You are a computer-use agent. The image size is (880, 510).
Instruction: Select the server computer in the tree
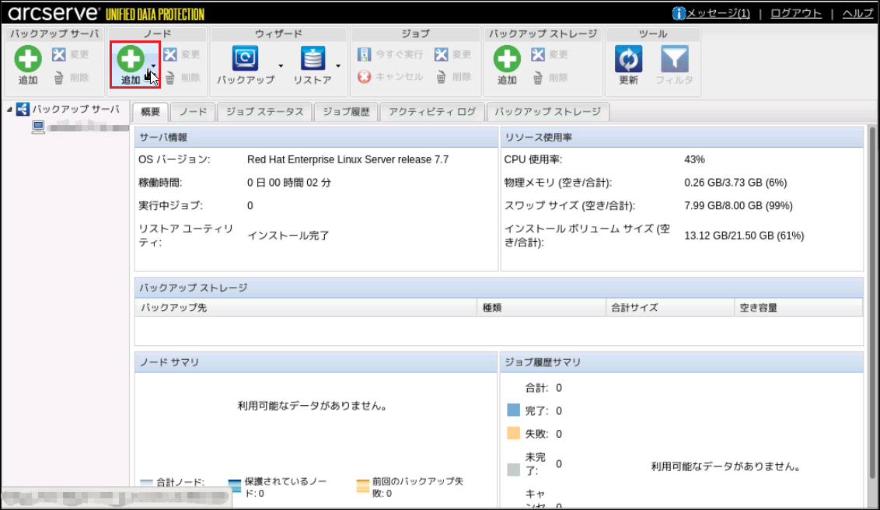38,127
